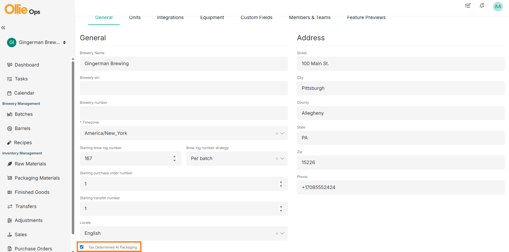Toggle Tax Determined At Packaging checkbox

click(x=82, y=247)
